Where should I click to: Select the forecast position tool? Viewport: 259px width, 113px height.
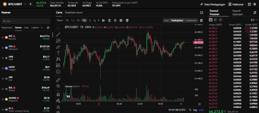point(58,65)
